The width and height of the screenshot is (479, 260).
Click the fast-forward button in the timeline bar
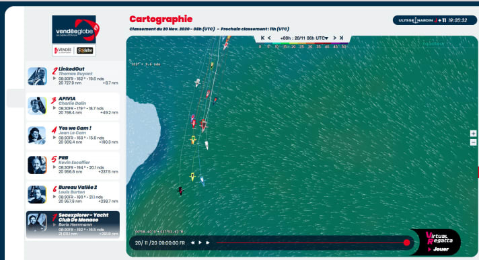(x=208, y=243)
